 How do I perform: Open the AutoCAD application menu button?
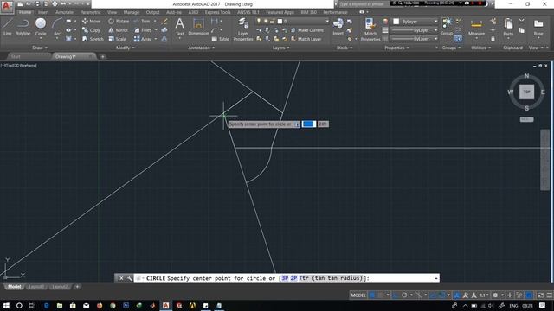pos(7,6)
